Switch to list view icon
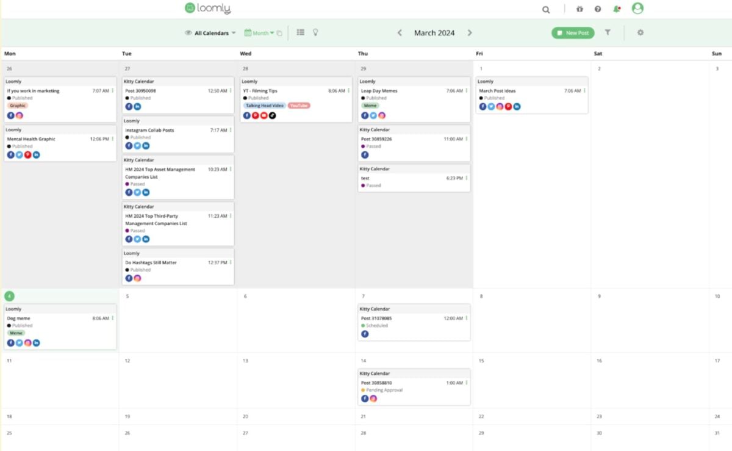 pyautogui.click(x=301, y=32)
